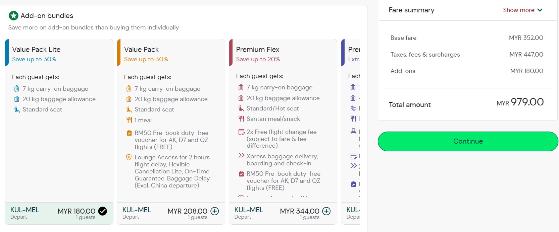
Task: Click the Value Pack bundle card heading
Action: pyautogui.click(x=141, y=50)
